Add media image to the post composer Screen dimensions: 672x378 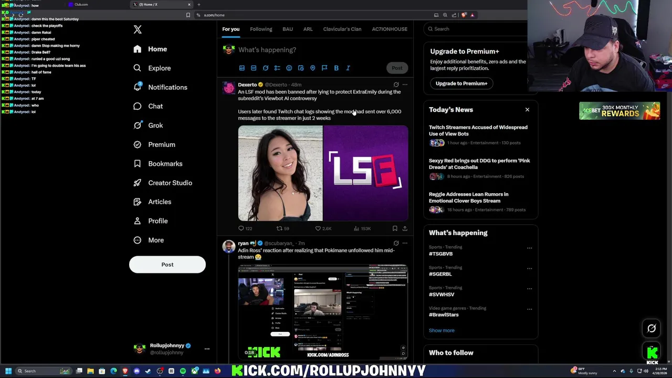pyautogui.click(x=242, y=68)
